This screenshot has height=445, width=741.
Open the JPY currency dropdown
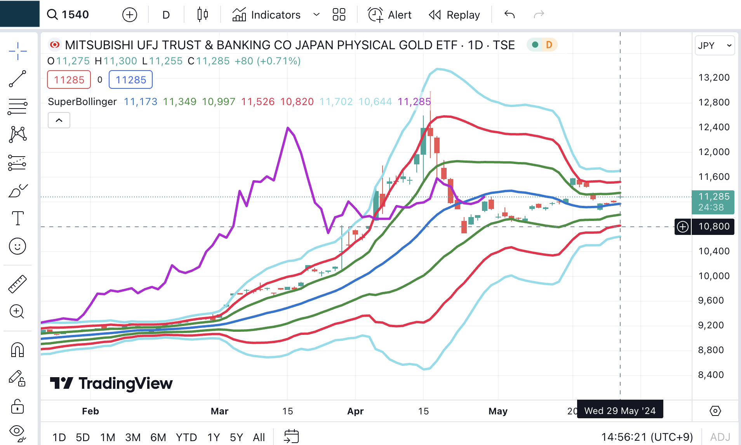point(714,46)
